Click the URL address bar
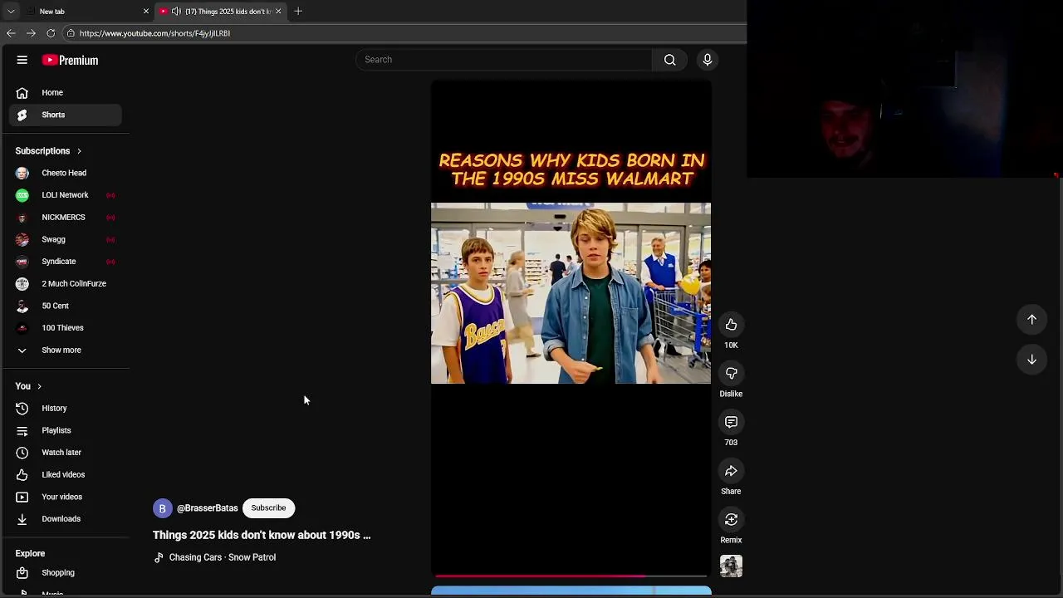 [404, 33]
